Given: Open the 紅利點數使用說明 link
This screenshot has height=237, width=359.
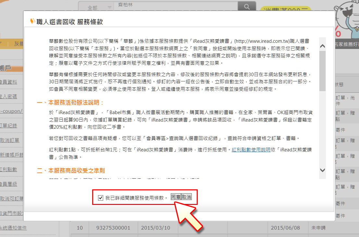Looking at the screenshot, I should (x=251, y=150).
